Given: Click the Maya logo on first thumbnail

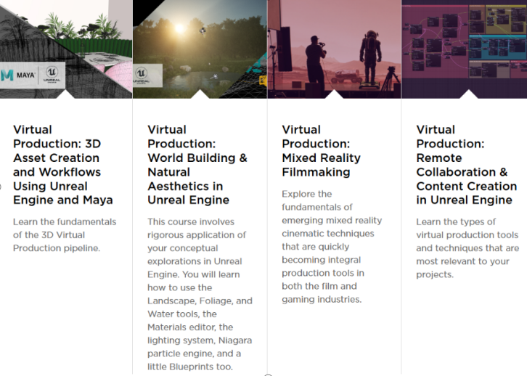Looking at the screenshot, I should click(18, 75).
